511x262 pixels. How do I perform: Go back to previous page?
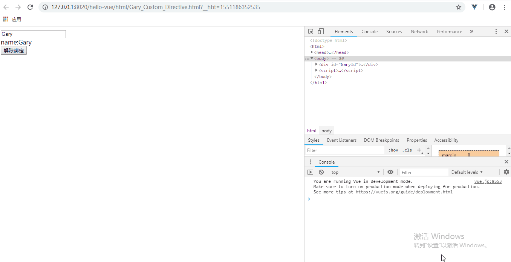[6, 7]
